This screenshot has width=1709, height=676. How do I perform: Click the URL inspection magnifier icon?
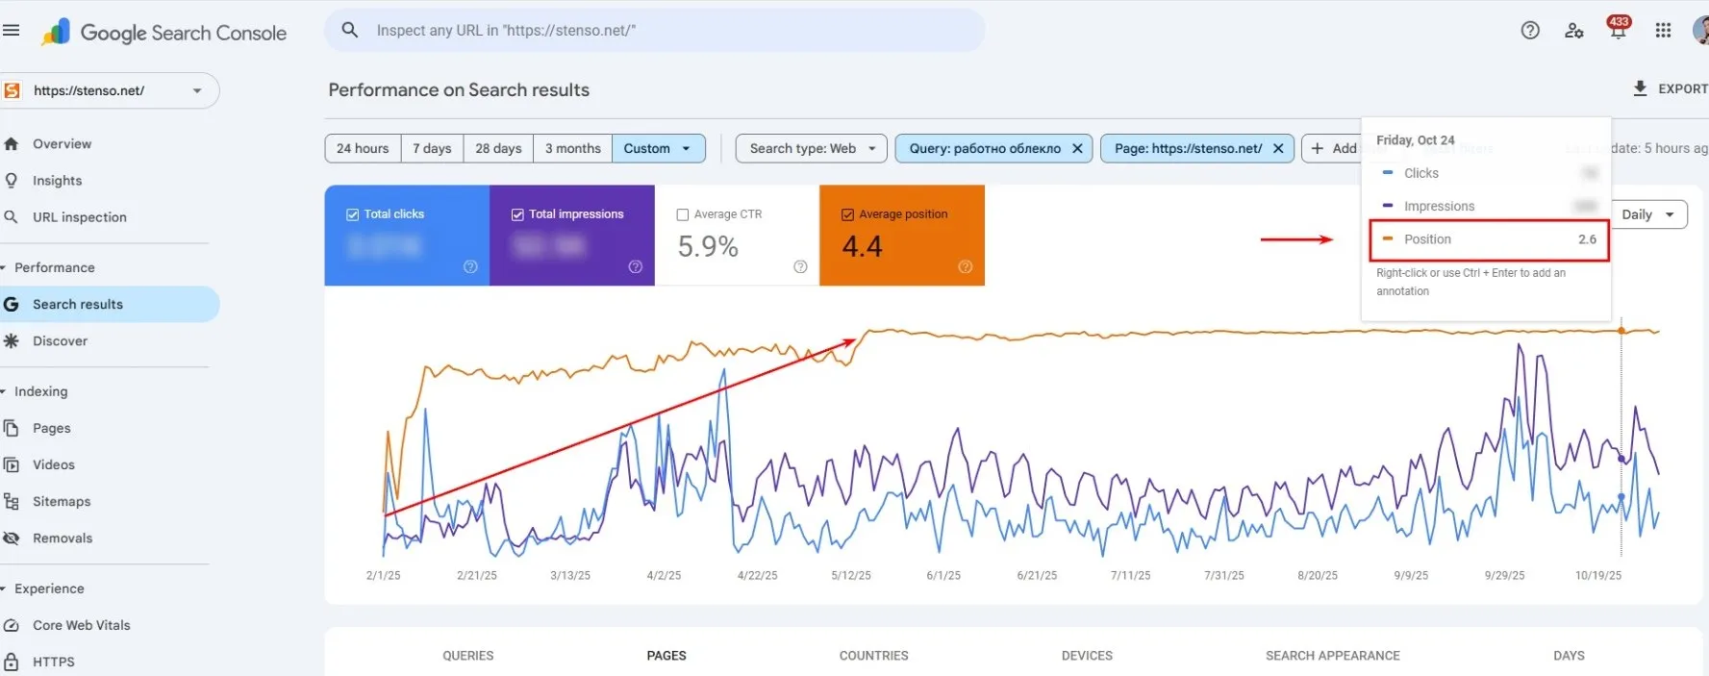pos(12,217)
